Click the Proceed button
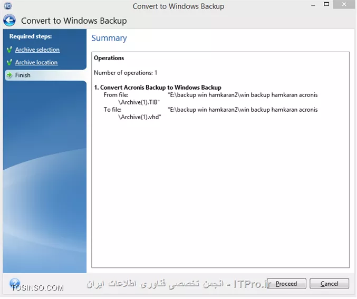Screen dimensions: 357x299 286,284
